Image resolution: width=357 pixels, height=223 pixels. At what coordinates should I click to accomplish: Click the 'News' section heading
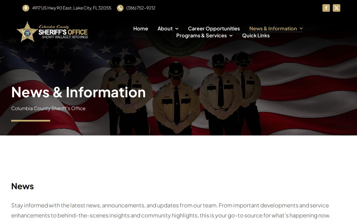tap(23, 186)
